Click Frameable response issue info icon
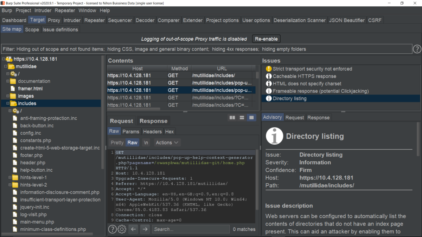Image resolution: width=422 pixels, height=237 pixels. [269, 91]
